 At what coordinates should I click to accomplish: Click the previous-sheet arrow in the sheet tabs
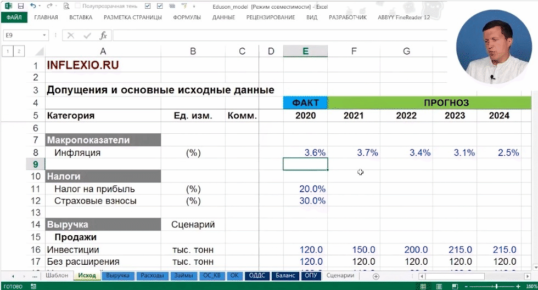(13, 276)
